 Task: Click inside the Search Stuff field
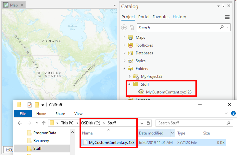pos(192,123)
